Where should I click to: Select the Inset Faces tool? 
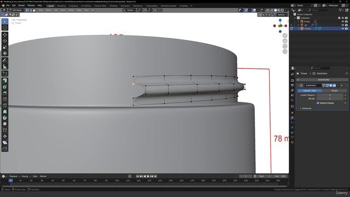click(x=5, y=86)
